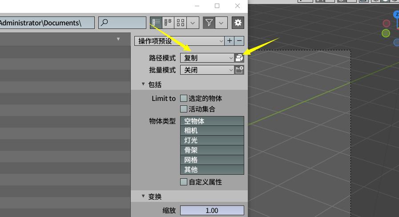The image size is (399, 217).
Task: Click the search field in file browser
Action: point(122,23)
